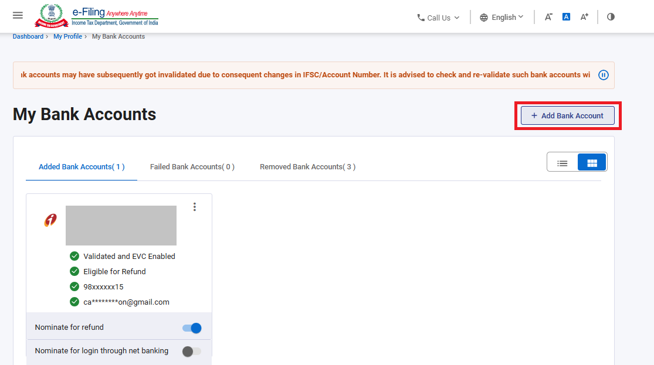Click the Add Bank Account button
The image size is (654, 365).
point(567,115)
